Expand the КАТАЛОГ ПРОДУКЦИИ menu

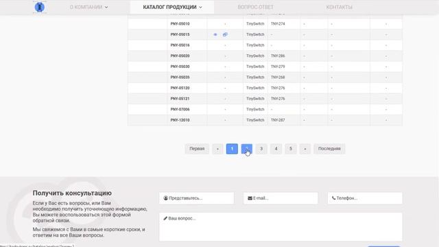172,8
